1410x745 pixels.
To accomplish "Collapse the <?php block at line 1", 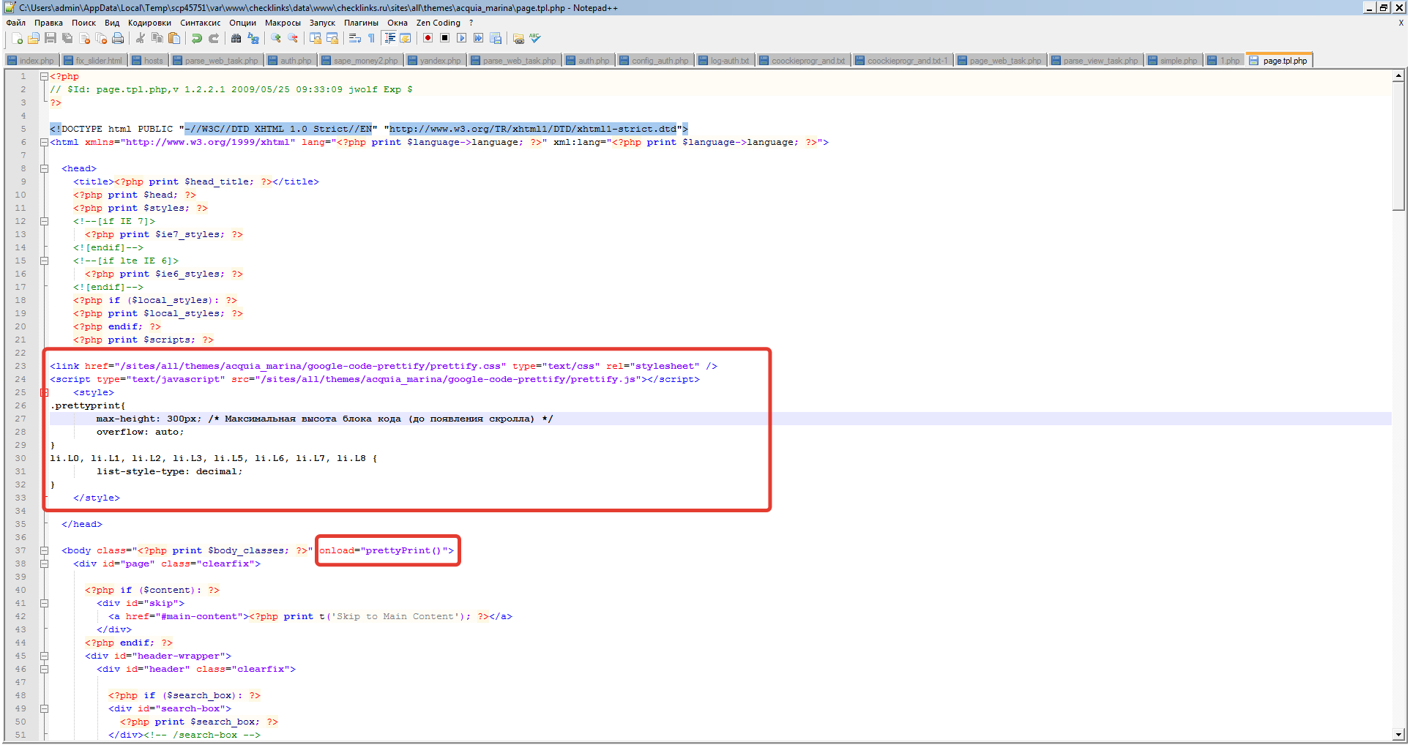I will click(x=44, y=76).
